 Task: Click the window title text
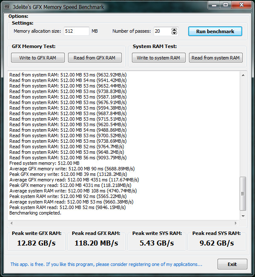pyautogui.click(x=58, y=7)
